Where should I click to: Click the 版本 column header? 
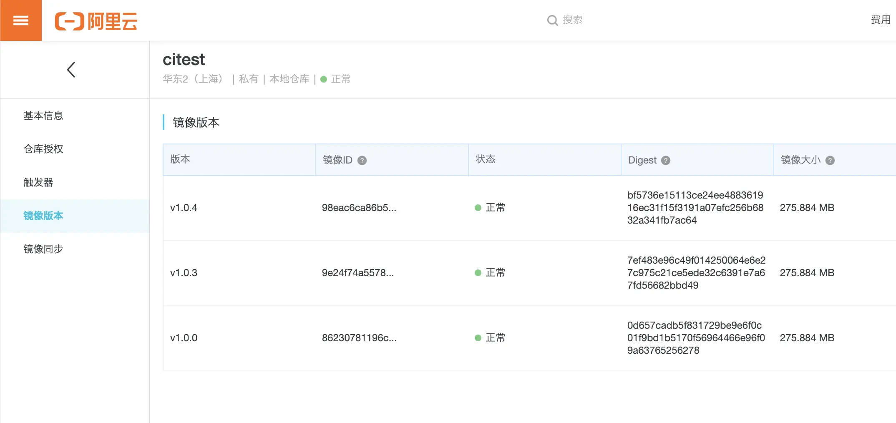[180, 159]
